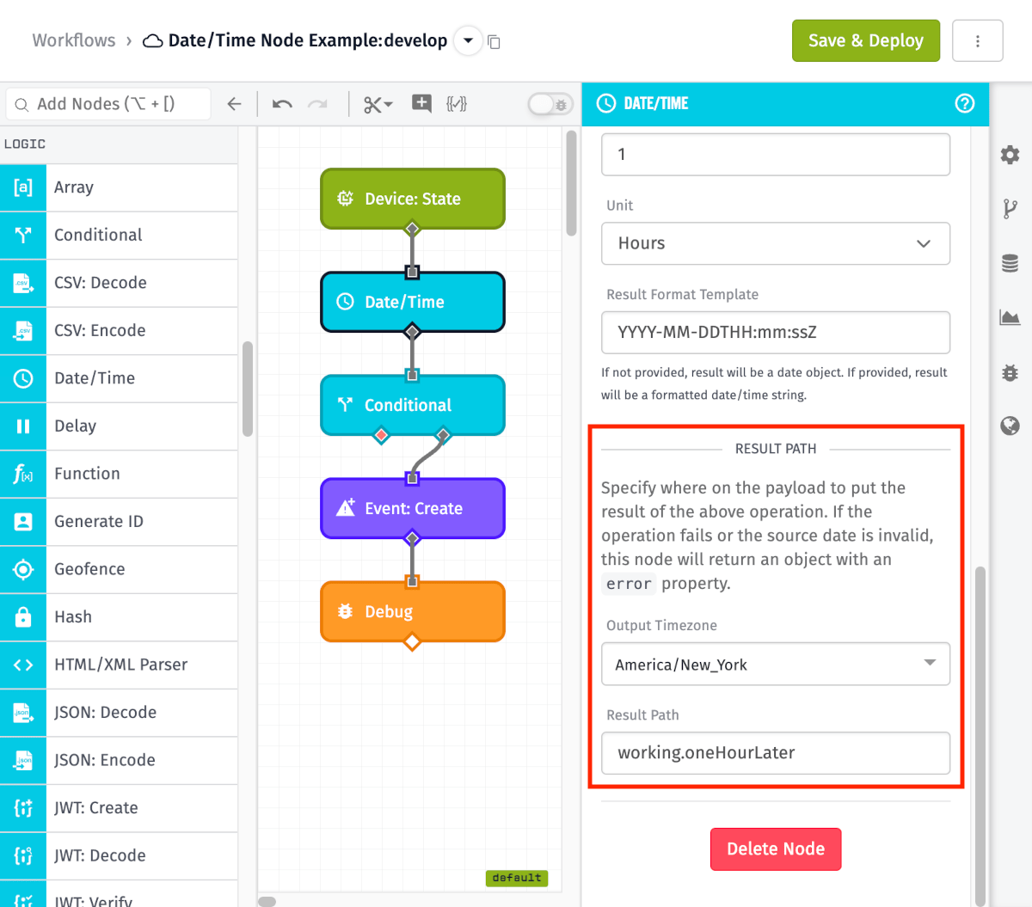Undo the last workflow change
The width and height of the screenshot is (1032, 907).
pyautogui.click(x=282, y=104)
